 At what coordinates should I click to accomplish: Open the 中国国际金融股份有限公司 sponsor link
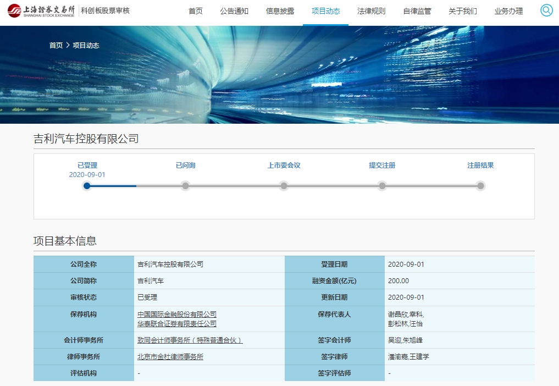click(177, 315)
